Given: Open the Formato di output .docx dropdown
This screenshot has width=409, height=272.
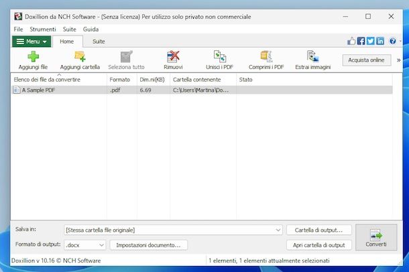Looking at the screenshot, I should point(85,245).
